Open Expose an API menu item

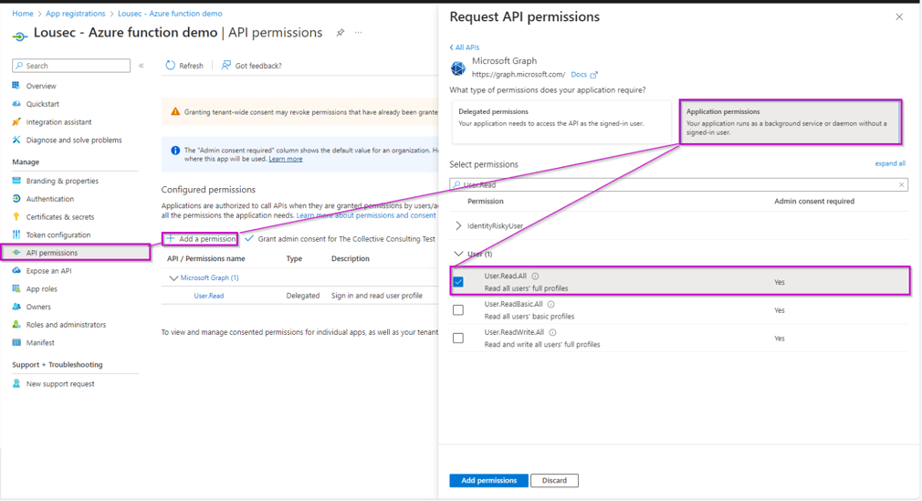pos(48,270)
